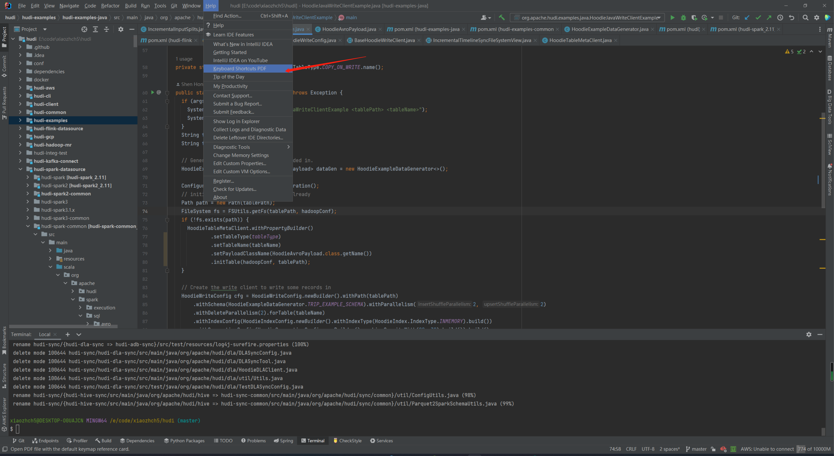
Task: Click the master branch status widget
Action: tap(696, 449)
